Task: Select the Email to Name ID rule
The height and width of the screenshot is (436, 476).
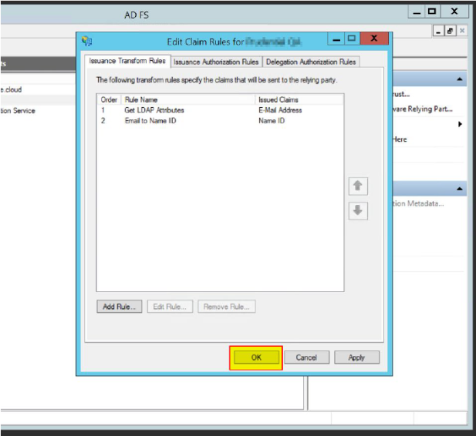Action: tap(151, 121)
